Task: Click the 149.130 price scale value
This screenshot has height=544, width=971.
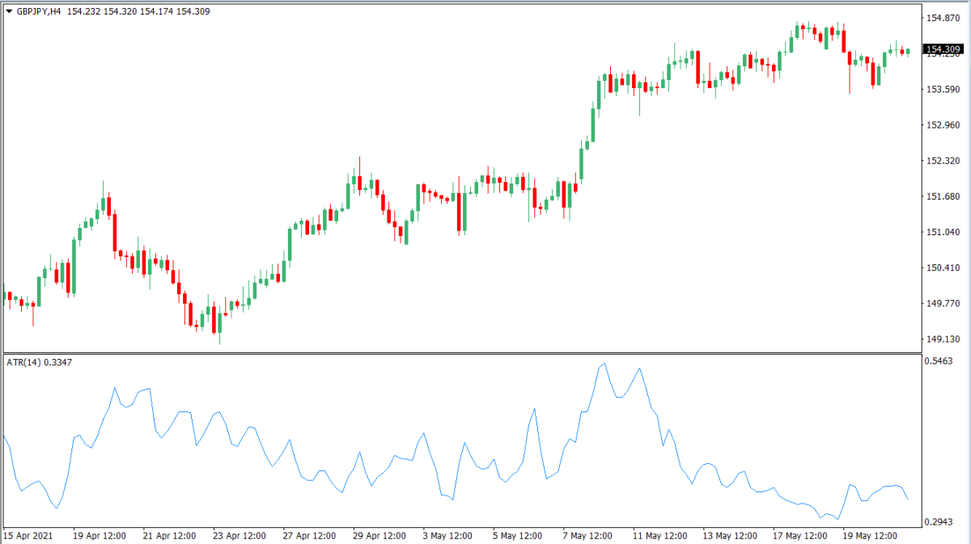Action: click(943, 339)
